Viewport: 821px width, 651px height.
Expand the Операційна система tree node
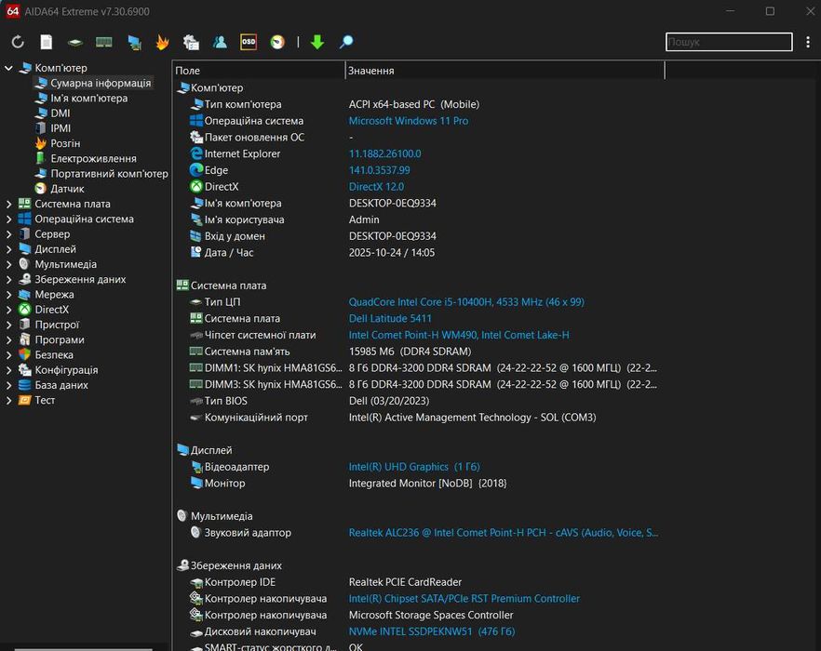pyautogui.click(x=9, y=219)
